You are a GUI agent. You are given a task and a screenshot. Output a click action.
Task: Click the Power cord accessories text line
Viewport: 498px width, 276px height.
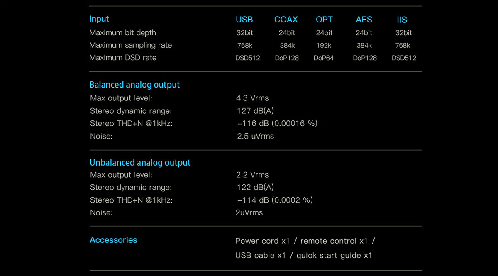coord(305,241)
